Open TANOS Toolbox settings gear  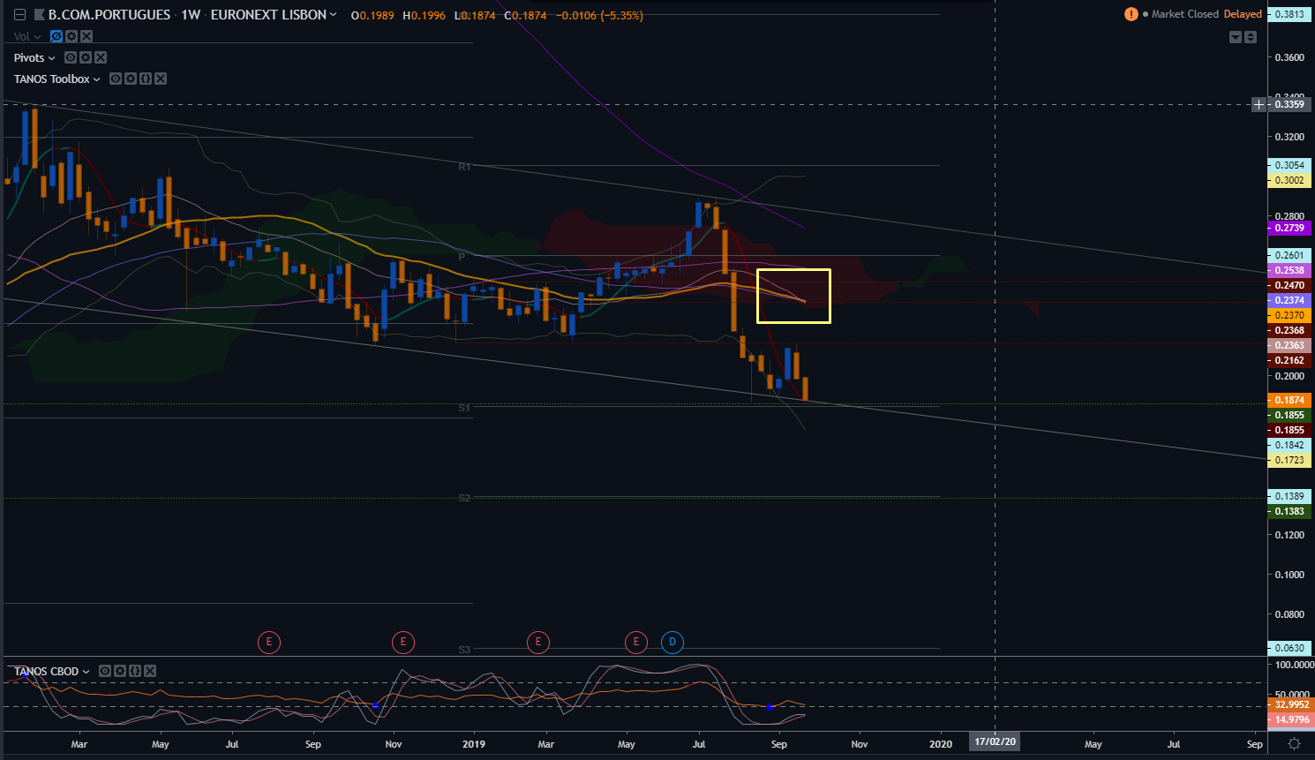(131, 79)
